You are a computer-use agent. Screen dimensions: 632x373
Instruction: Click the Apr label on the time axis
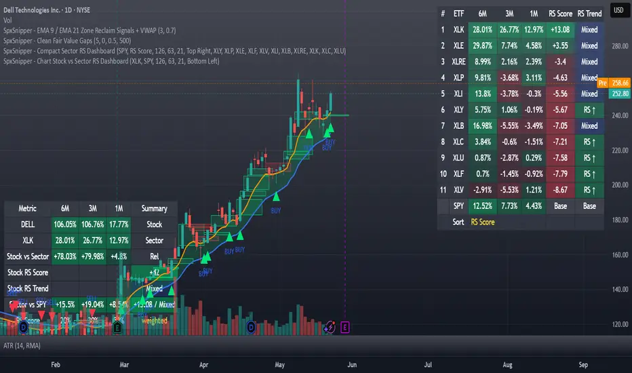coord(203,365)
